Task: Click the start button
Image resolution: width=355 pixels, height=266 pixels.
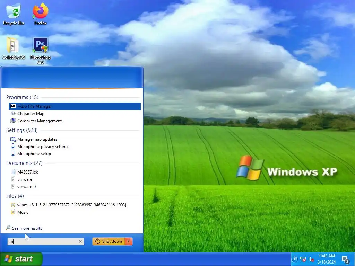Action: pos(21,259)
